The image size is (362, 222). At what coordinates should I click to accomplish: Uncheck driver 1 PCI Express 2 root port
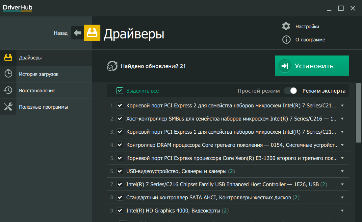(x=119, y=106)
